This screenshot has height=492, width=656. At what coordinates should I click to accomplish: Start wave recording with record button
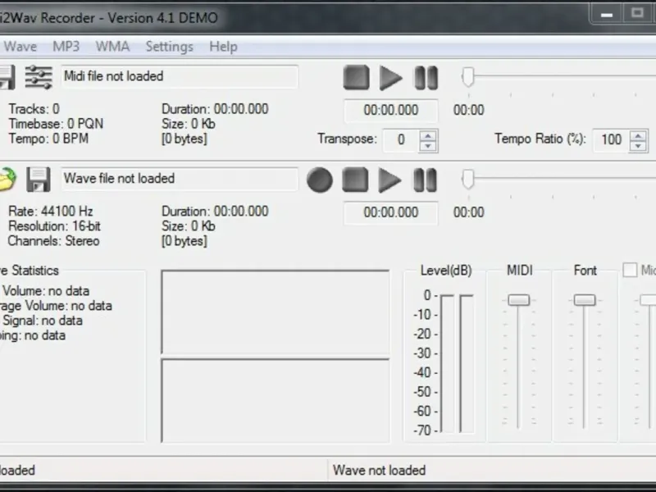pyautogui.click(x=320, y=180)
